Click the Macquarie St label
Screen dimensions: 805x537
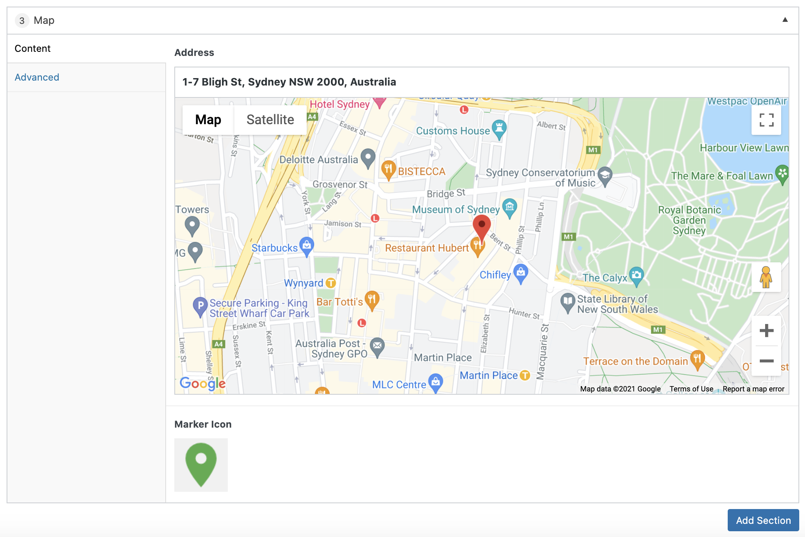(544, 351)
